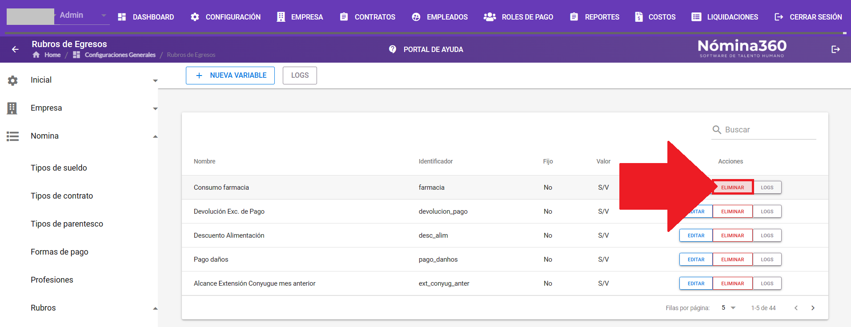
Task: Click Logs for Alcance Extensión Conyugue row
Action: (767, 283)
